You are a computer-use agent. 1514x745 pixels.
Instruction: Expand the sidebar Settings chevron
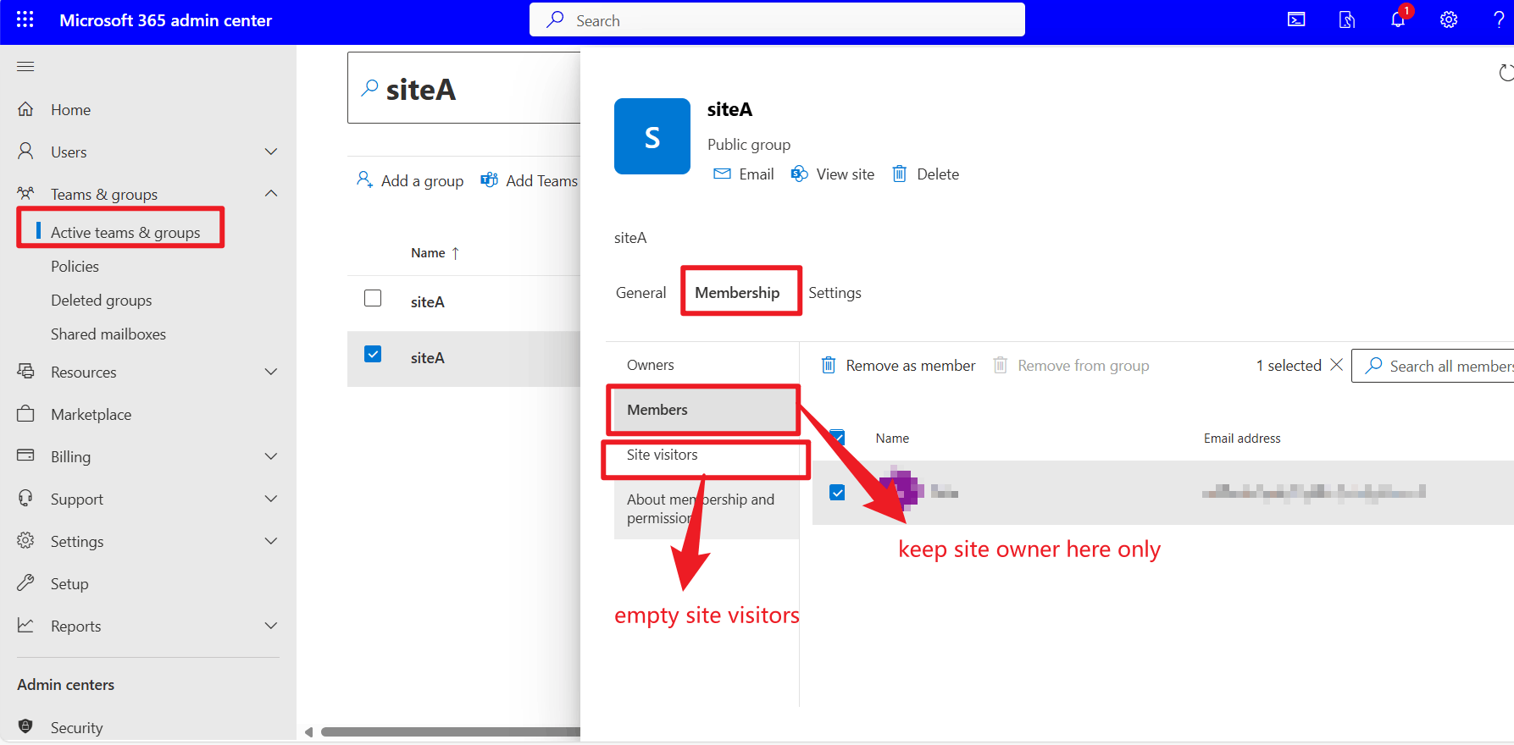click(x=271, y=541)
